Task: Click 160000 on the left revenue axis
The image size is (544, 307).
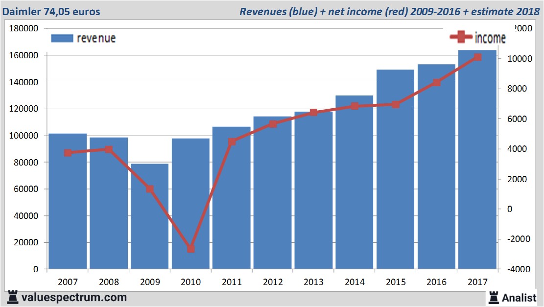Action: [24, 55]
